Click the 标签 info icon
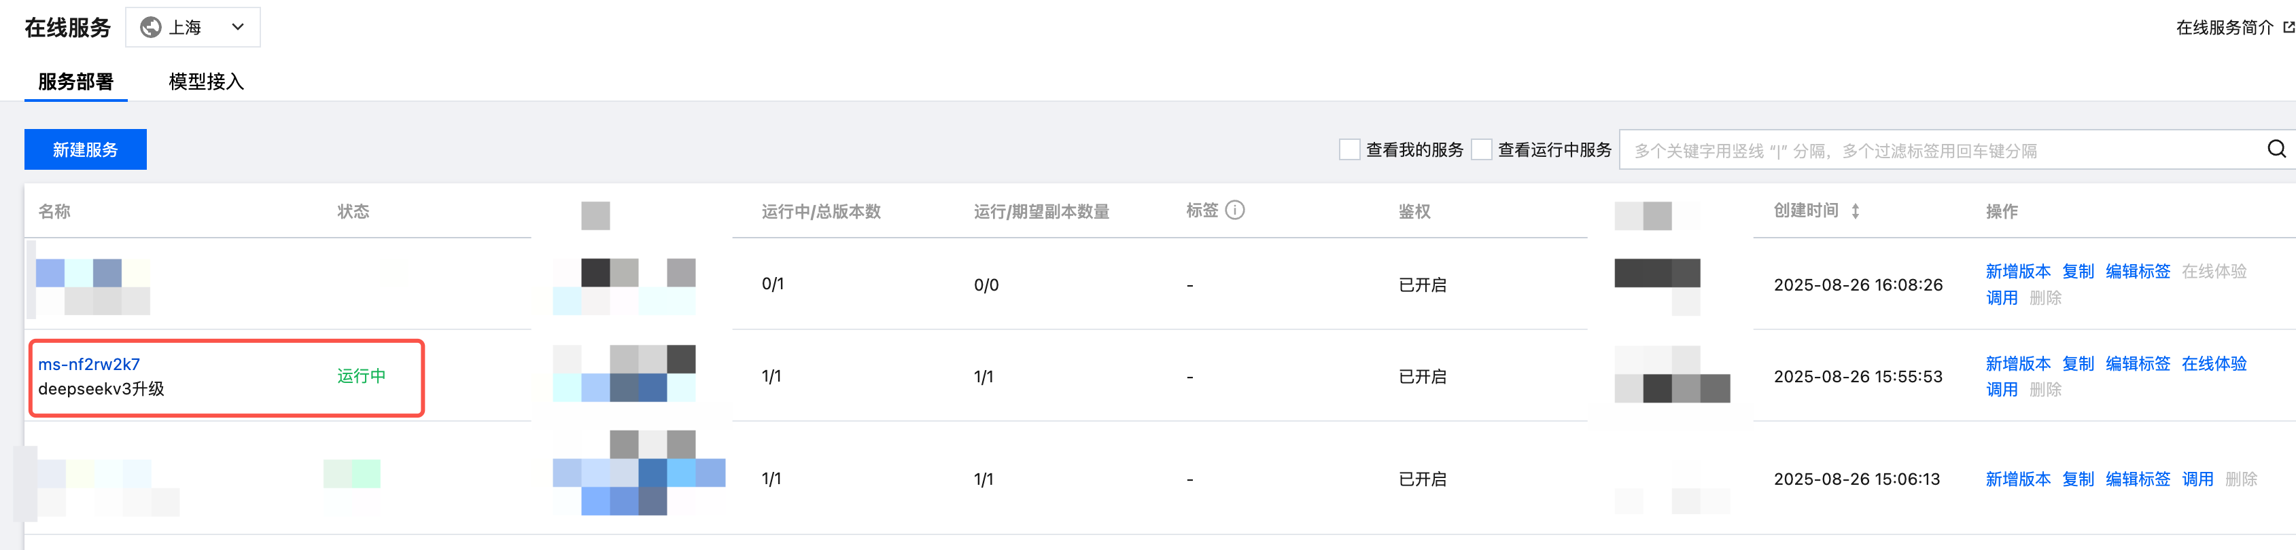This screenshot has height=550, width=2296. point(1234,211)
